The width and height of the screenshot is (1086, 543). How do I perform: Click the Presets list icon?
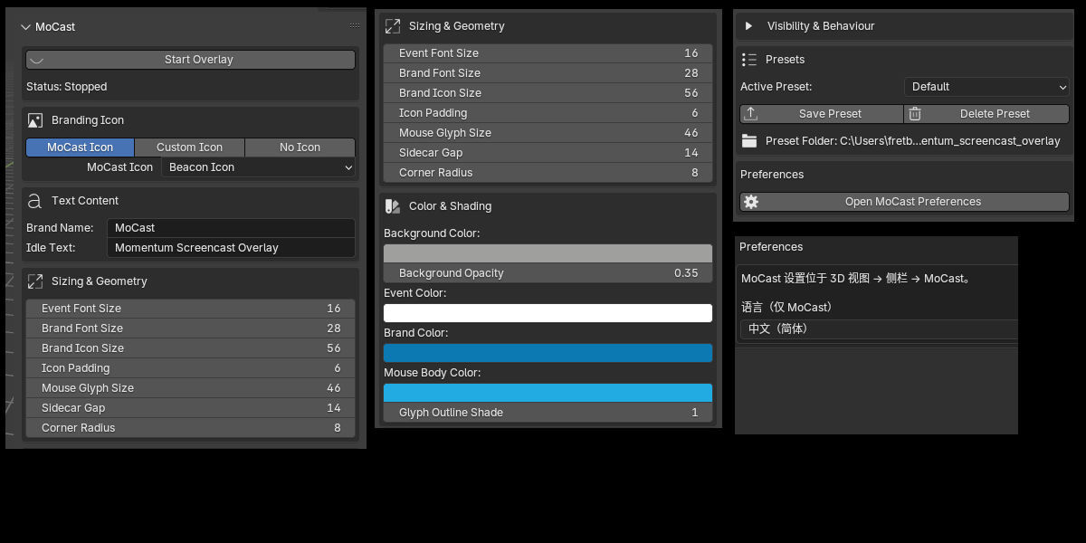pos(749,60)
